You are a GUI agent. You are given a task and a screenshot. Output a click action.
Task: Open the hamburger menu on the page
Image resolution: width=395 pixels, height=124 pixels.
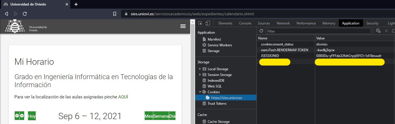point(183,26)
